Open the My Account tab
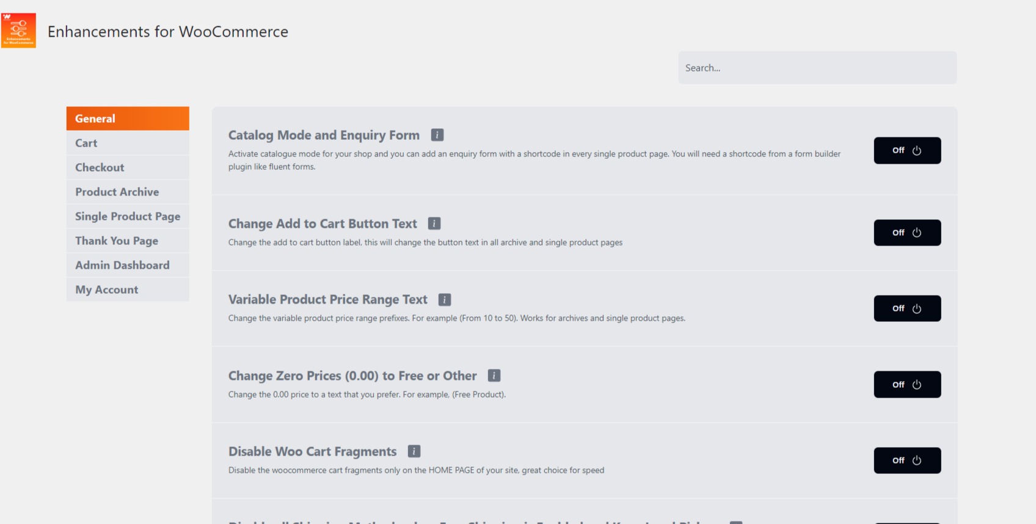Viewport: 1036px width, 524px height. click(128, 289)
